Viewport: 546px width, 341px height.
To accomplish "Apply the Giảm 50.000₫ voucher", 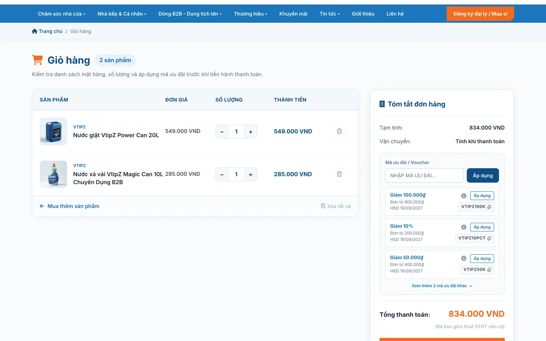I will (x=482, y=258).
